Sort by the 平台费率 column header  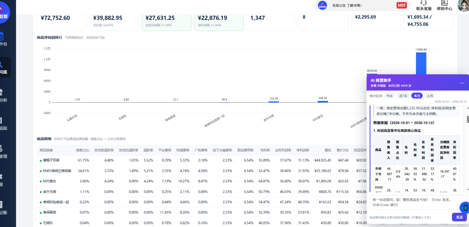pos(165,150)
